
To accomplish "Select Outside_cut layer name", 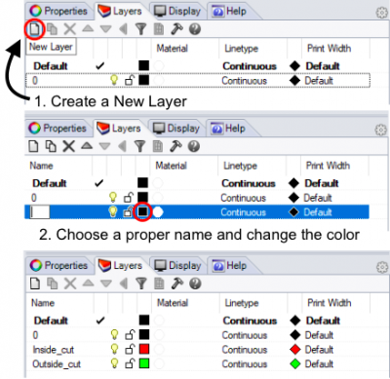I will tap(57, 364).
